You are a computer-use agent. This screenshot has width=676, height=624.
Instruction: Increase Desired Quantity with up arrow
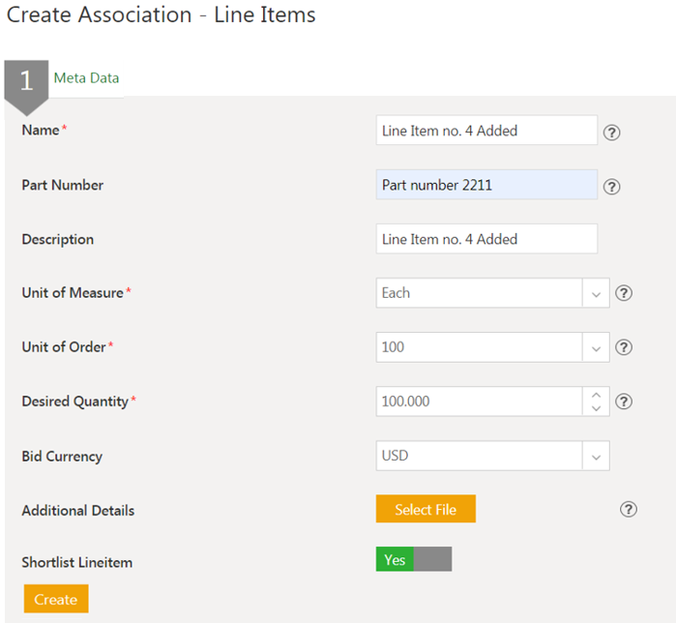pyautogui.click(x=596, y=395)
